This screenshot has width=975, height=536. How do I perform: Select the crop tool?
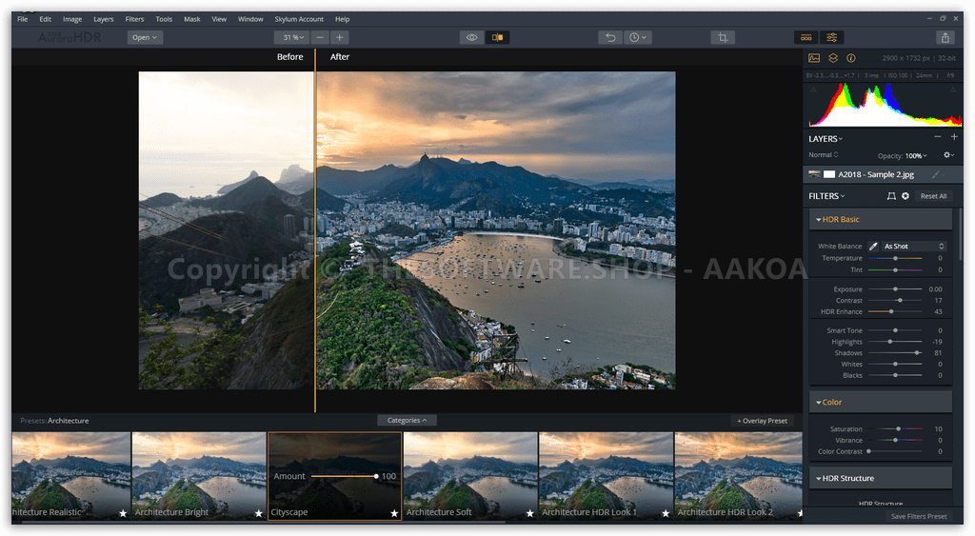pyautogui.click(x=723, y=37)
